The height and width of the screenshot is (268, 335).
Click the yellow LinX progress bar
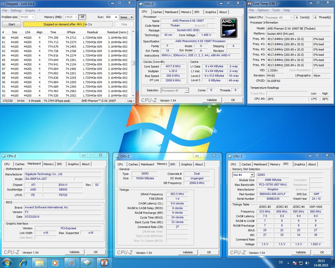click(x=68, y=24)
